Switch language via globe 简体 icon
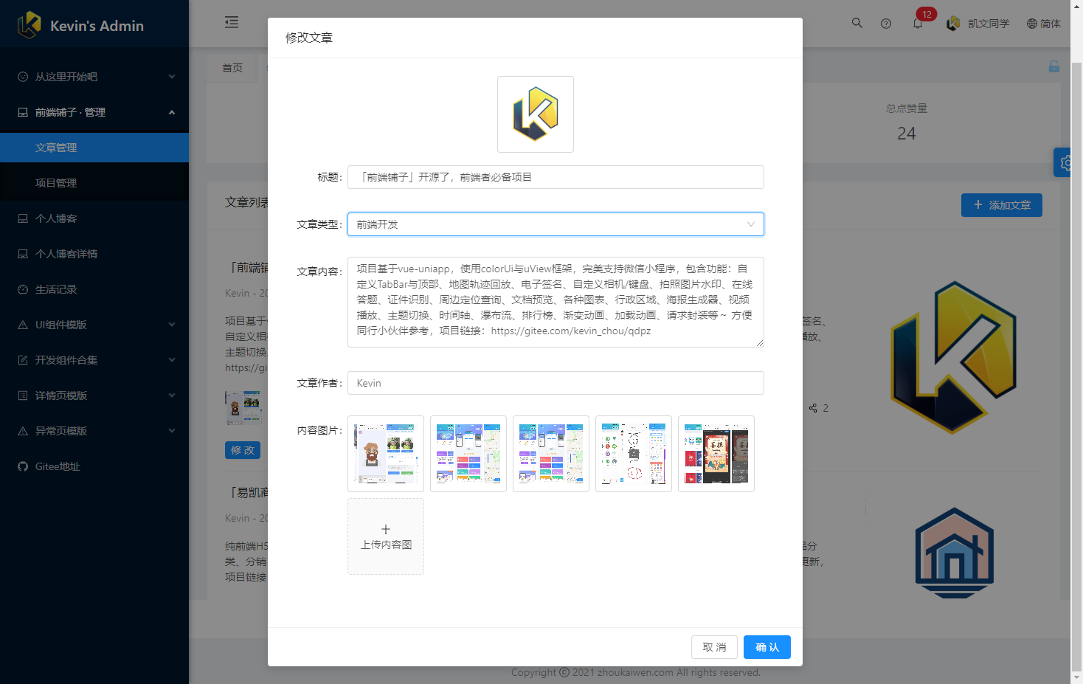Screen dimensions: 1083x684 tap(1043, 24)
